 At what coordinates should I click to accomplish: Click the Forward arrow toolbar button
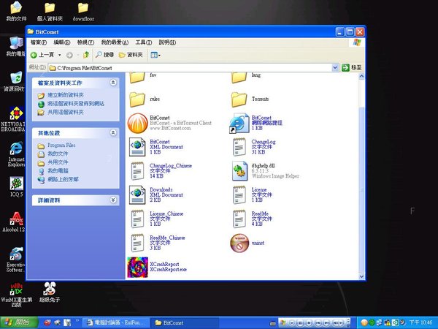pyautogui.click(x=69, y=55)
